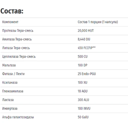Screen dimensions: 128x128
Task: Click the 450 FCCFIP** value
Action: pyautogui.click(x=87, y=48)
